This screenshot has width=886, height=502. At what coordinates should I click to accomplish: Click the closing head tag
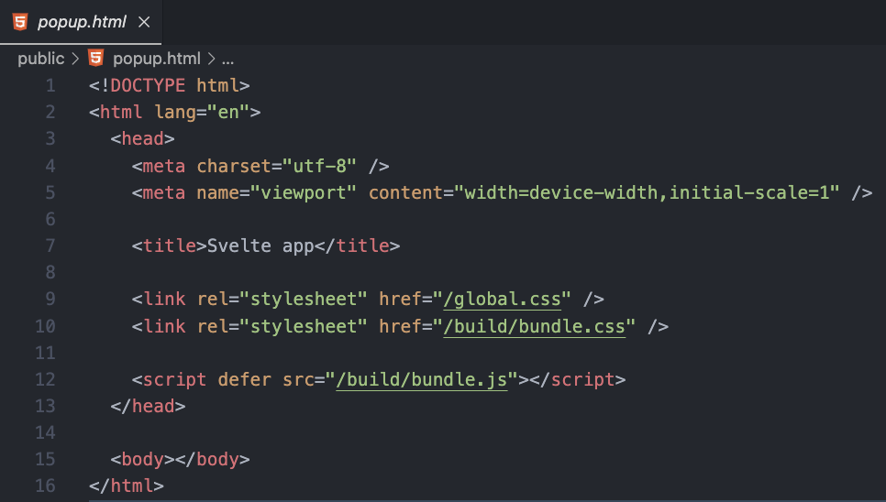click(148, 406)
